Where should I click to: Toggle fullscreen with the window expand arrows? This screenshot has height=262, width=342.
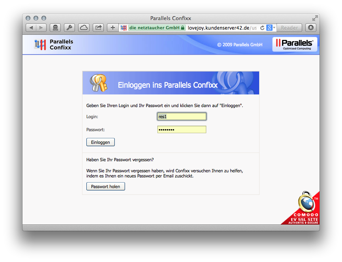pyautogui.click(x=315, y=18)
